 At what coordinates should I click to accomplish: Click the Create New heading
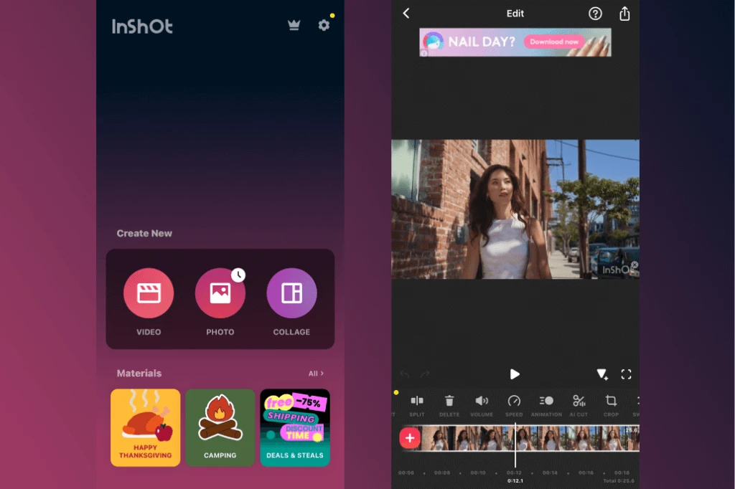144,233
